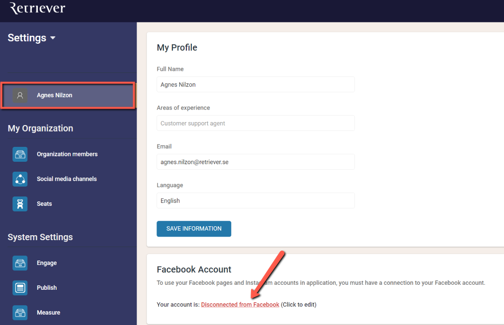Click the Seats chair icon
This screenshot has width=504, height=325.
tap(20, 204)
